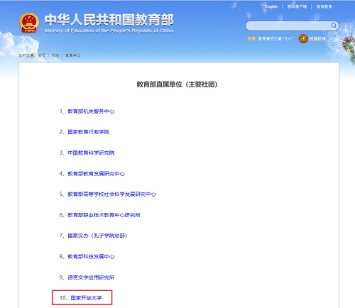Open 教育部高等学校社会科学发展研究中心 link
This screenshot has width=355, height=308.
tap(111, 194)
